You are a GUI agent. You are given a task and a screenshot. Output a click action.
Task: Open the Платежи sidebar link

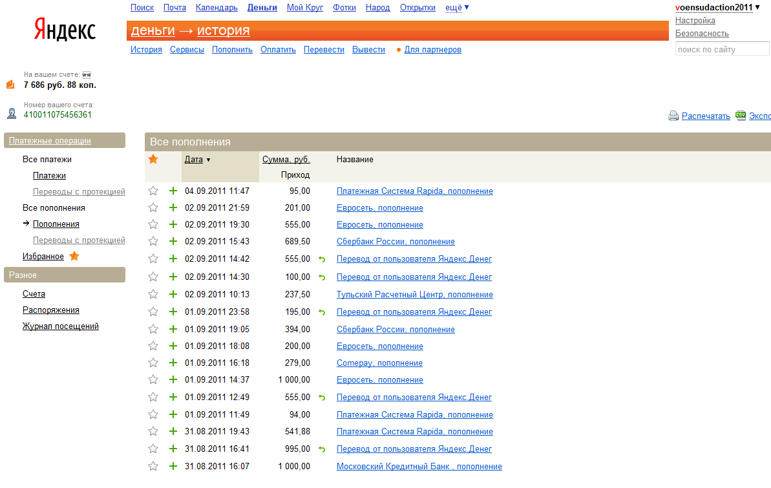click(x=49, y=176)
